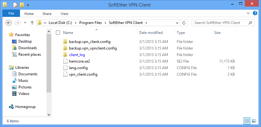The width and height of the screenshot is (261, 127).
Task: Click the Forward navigation arrow
Action: [17, 23]
